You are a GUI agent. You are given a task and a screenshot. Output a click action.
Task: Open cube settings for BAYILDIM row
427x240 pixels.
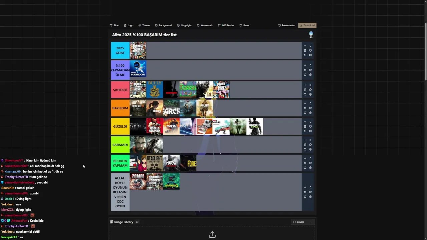310,113
